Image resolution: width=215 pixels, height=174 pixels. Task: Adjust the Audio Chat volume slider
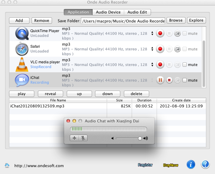140,138
